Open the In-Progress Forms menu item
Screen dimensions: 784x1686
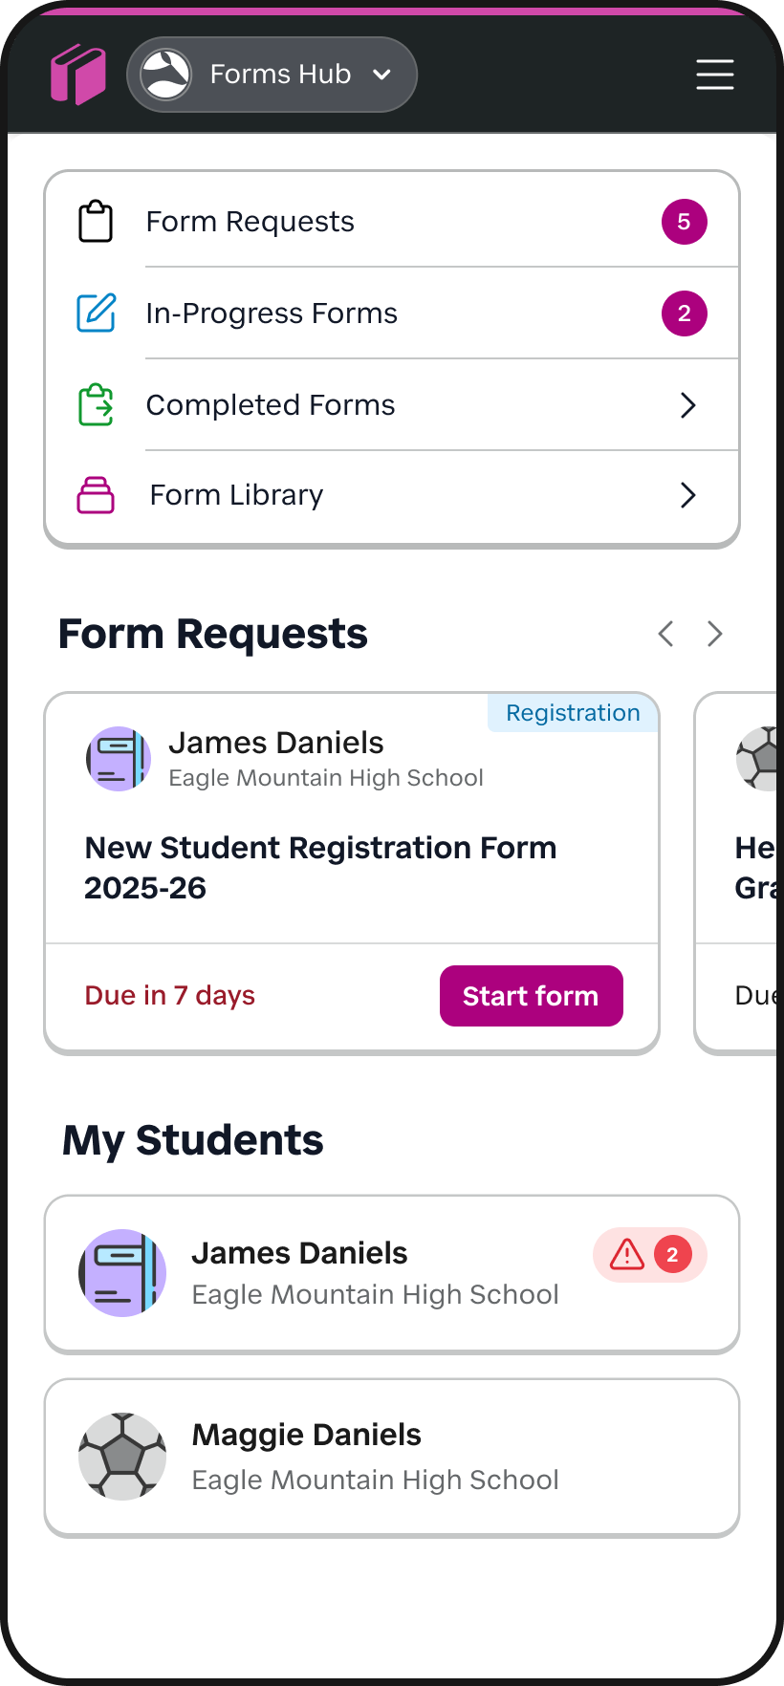tap(272, 313)
